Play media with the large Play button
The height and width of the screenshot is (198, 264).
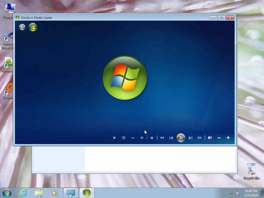181,138
